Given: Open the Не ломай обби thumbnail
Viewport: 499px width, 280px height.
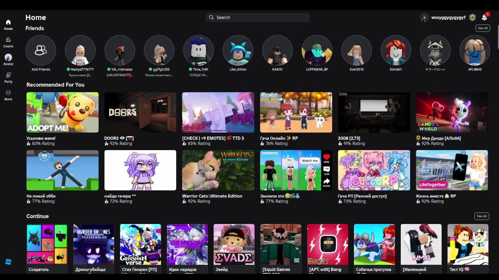Looking at the screenshot, I should [62, 170].
